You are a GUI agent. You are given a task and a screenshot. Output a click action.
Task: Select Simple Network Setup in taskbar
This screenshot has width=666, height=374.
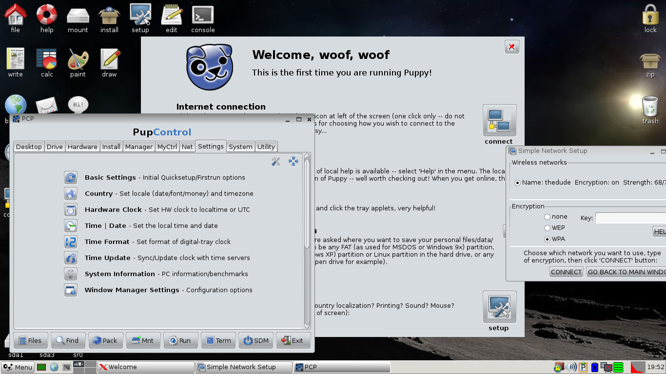click(244, 367)
